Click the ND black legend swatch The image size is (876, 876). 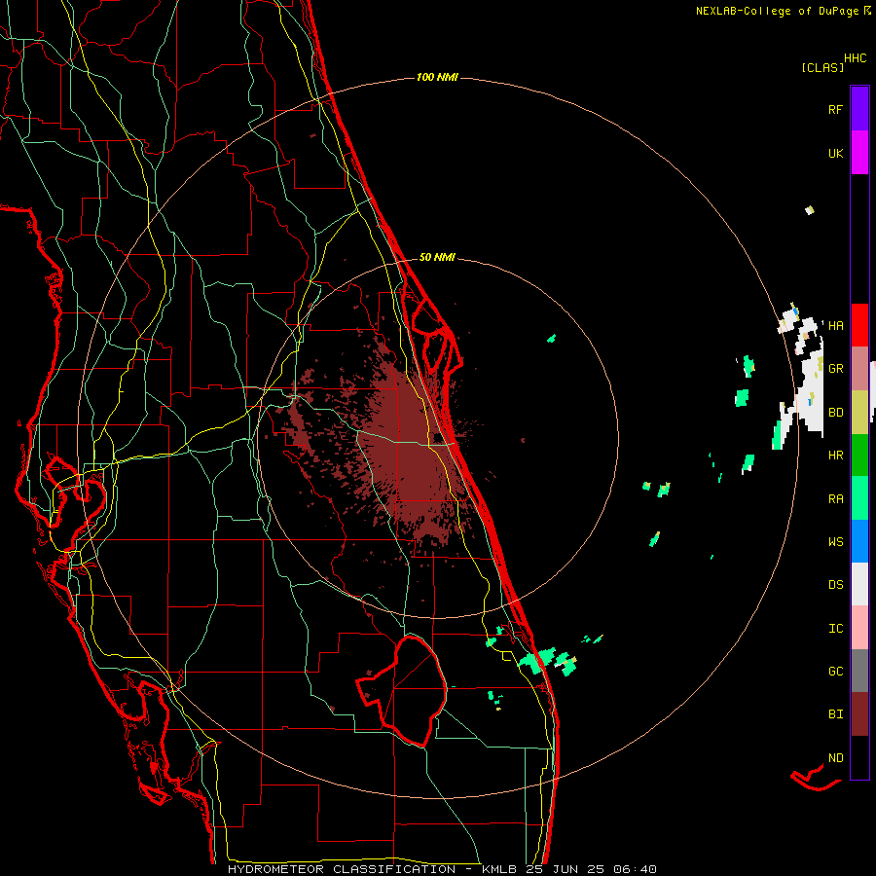click(x=859, y=757)
